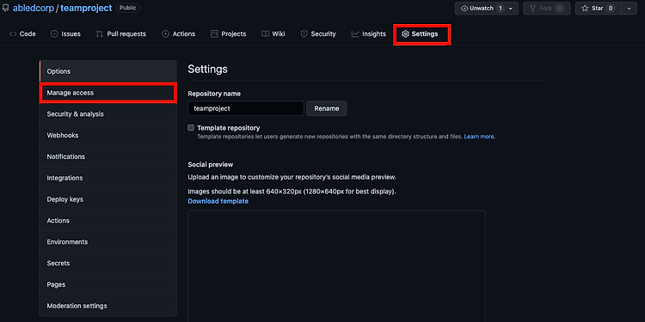645x322 pixels.
Task: Expand the Unwatch dropdown arrow
Action: pos(511,9)
